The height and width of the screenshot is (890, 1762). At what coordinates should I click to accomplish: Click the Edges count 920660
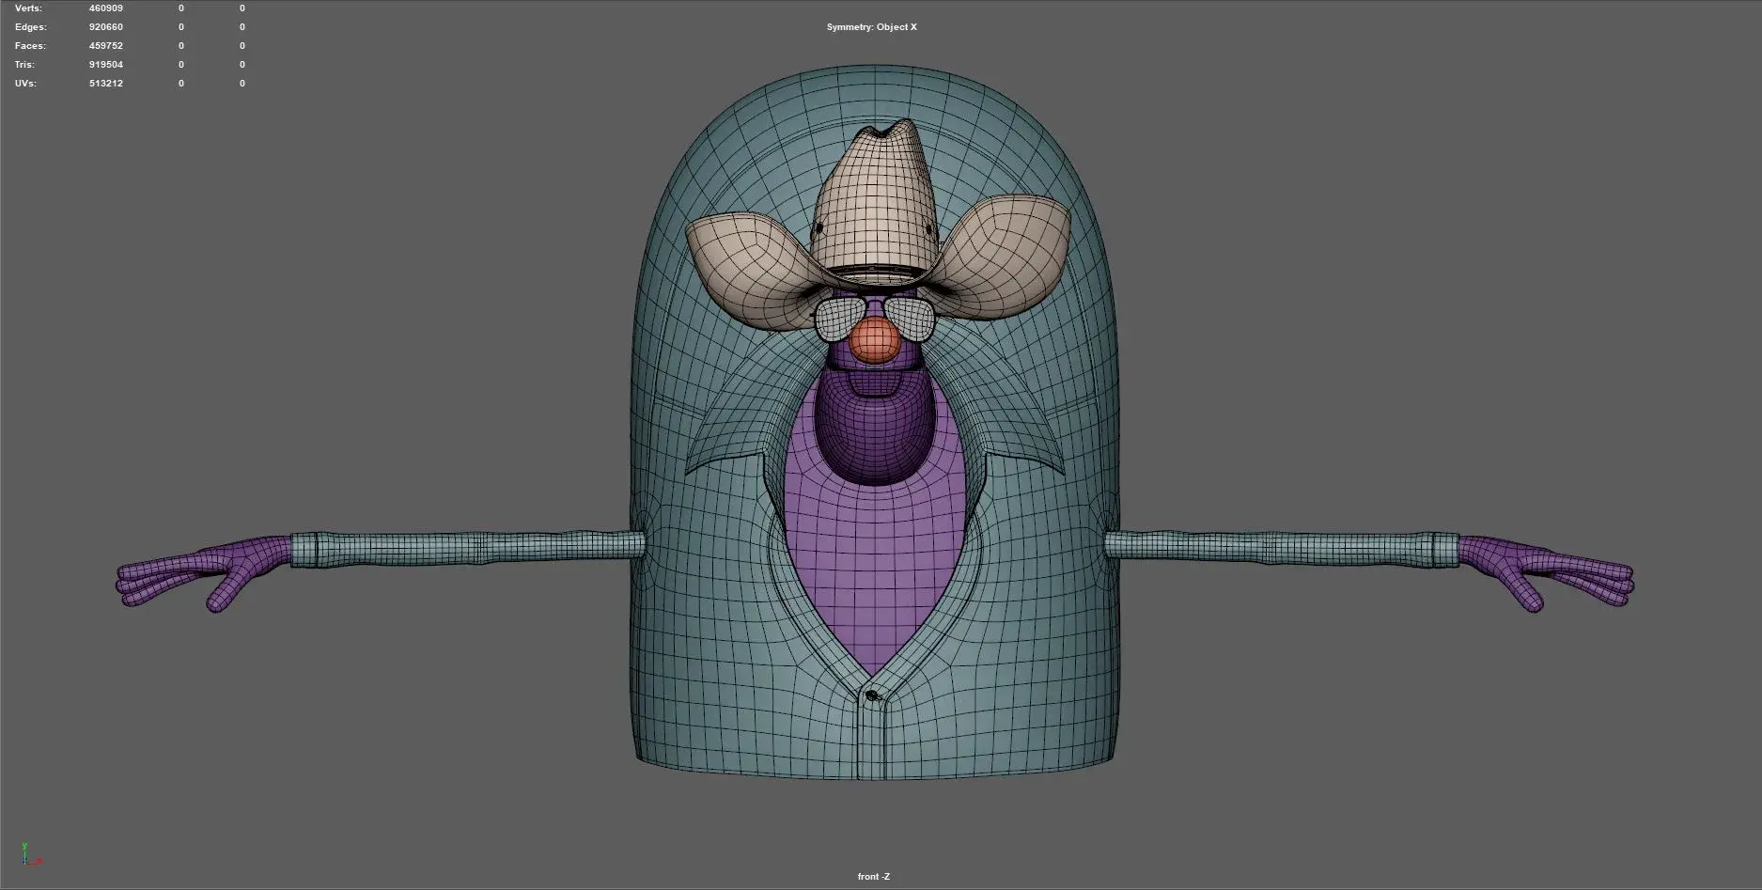(x=106, y=27)
